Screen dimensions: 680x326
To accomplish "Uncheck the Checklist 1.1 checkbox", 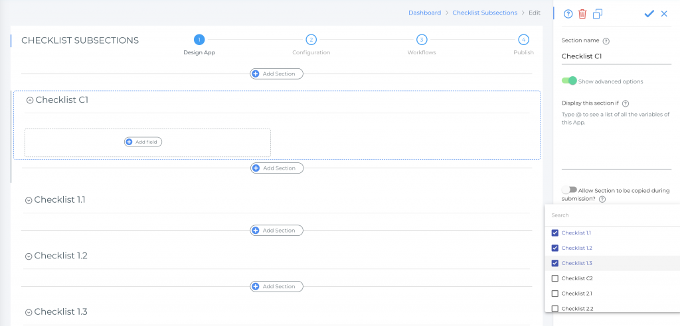I will 555,233.
